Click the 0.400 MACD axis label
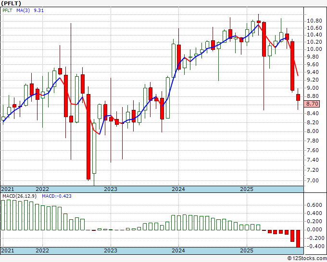 pyautogui.click(x=314, y=214)
